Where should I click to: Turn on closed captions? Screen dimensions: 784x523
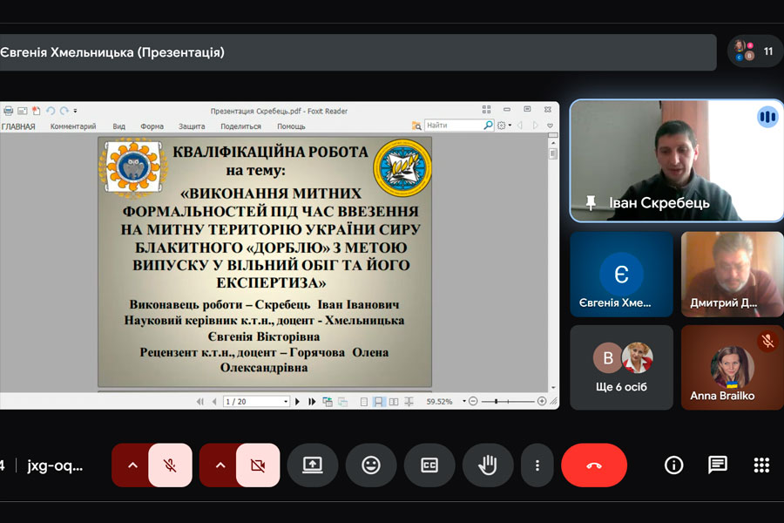pyautogui.click(x=429, y=465)
